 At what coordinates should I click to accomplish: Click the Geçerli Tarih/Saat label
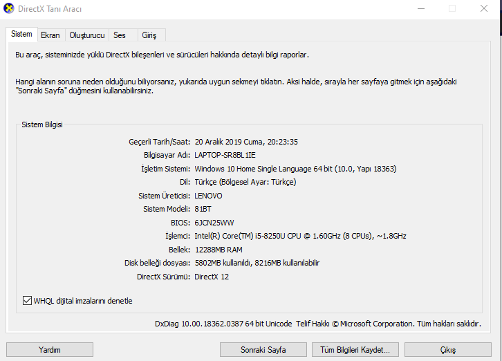point(160,142)
